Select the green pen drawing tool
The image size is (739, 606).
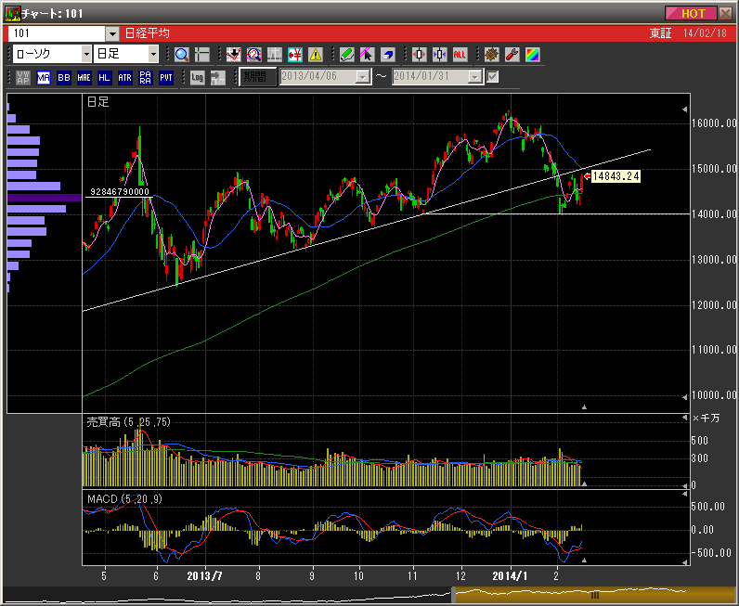point(346,55)
